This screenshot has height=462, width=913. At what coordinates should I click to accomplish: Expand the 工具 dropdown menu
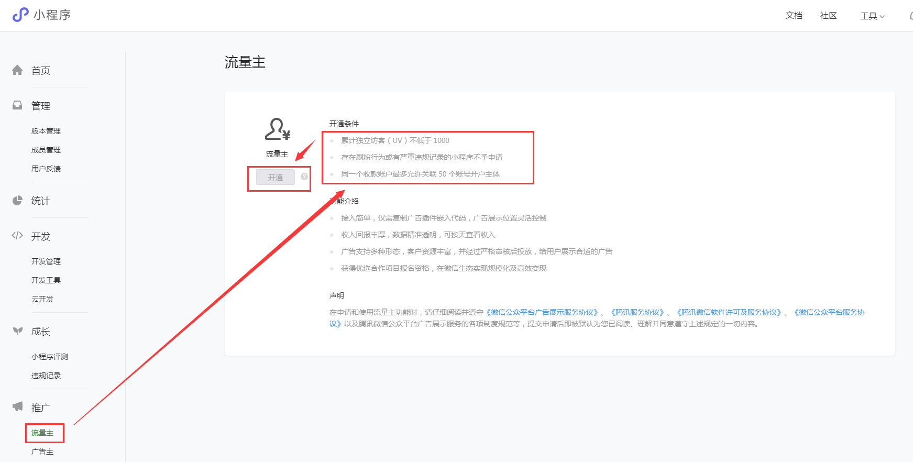[x=872, y=16]
